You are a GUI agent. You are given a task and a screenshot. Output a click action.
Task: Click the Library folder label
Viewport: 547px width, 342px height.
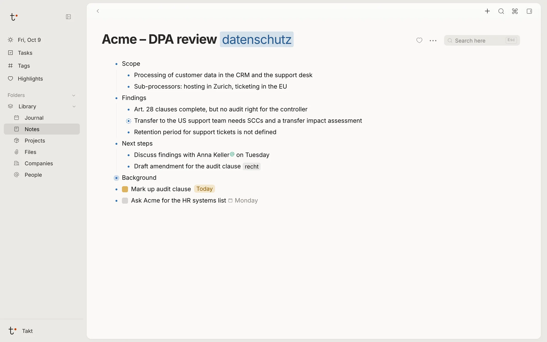[x=27, y=106]
